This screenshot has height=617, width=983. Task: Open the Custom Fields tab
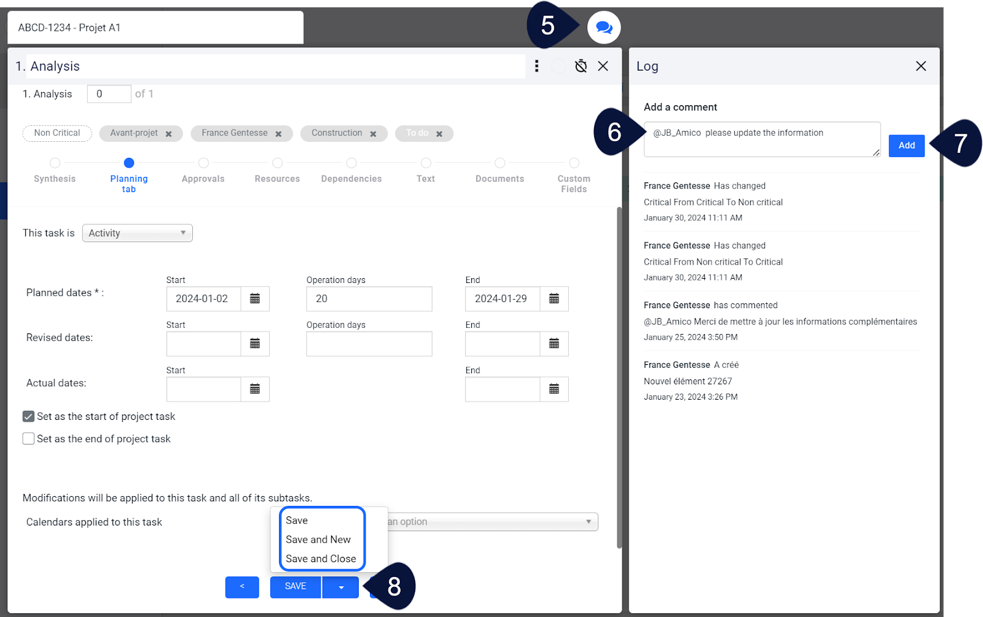click(x=574, y=176)
